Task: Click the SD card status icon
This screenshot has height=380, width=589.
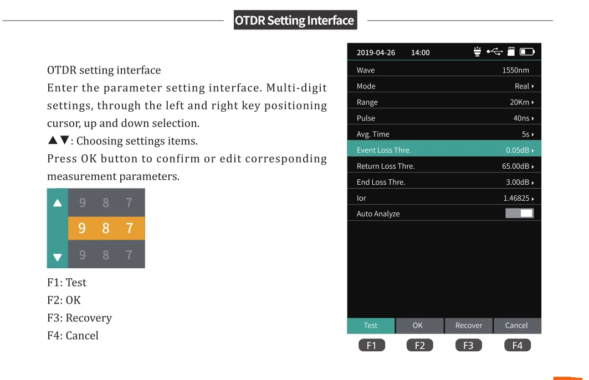Action: click(x=511, y=52)
